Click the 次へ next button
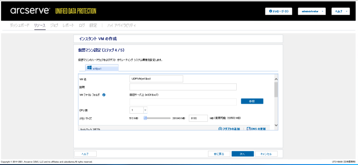This screenshot has height=165, width=358. tap(243, 154)
